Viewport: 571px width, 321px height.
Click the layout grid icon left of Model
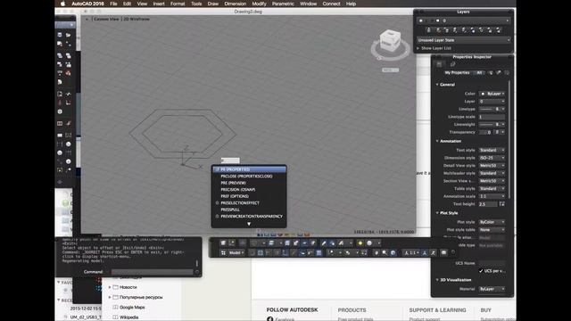tap(223, 252)
